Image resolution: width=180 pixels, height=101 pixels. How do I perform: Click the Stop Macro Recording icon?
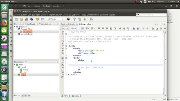147,28
